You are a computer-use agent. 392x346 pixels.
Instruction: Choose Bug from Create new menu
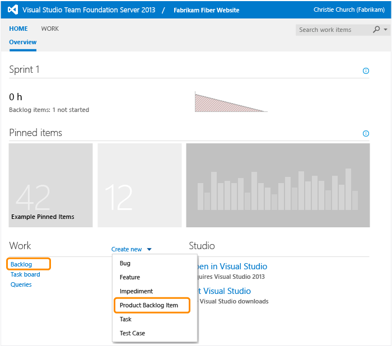(x=125, y=263)
